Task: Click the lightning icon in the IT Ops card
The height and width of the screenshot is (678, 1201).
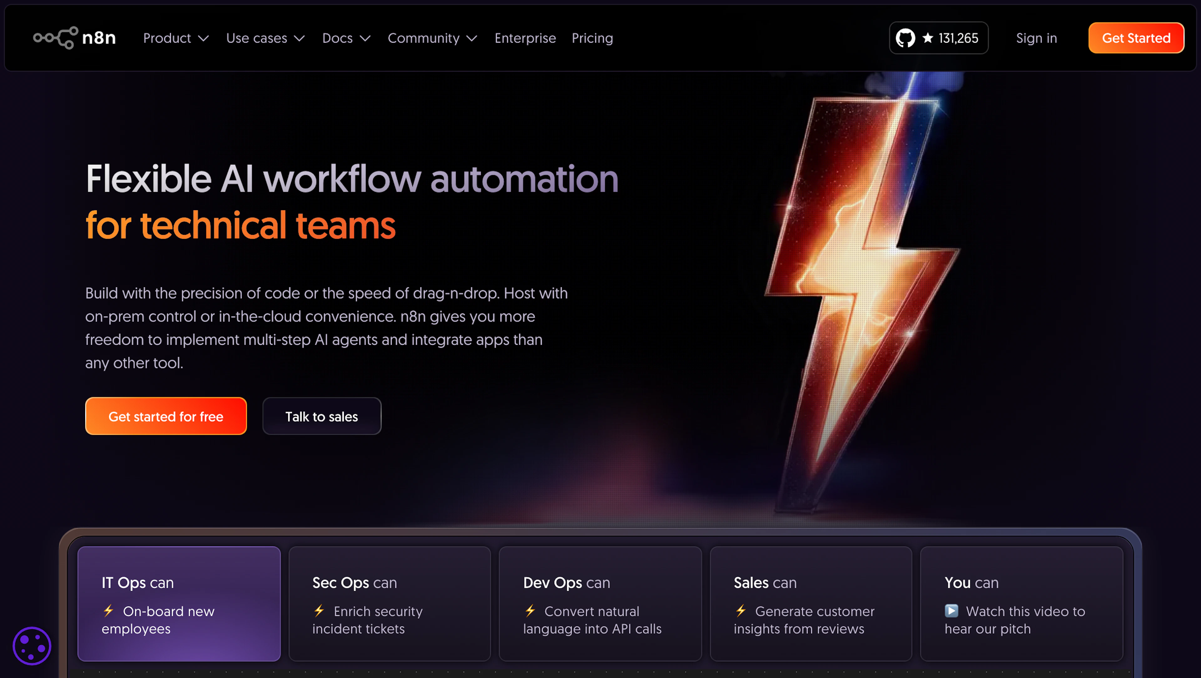Action: click(109, 611)
